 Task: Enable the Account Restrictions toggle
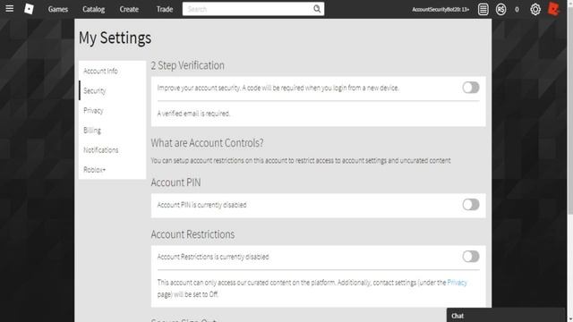tap(471, 257)
